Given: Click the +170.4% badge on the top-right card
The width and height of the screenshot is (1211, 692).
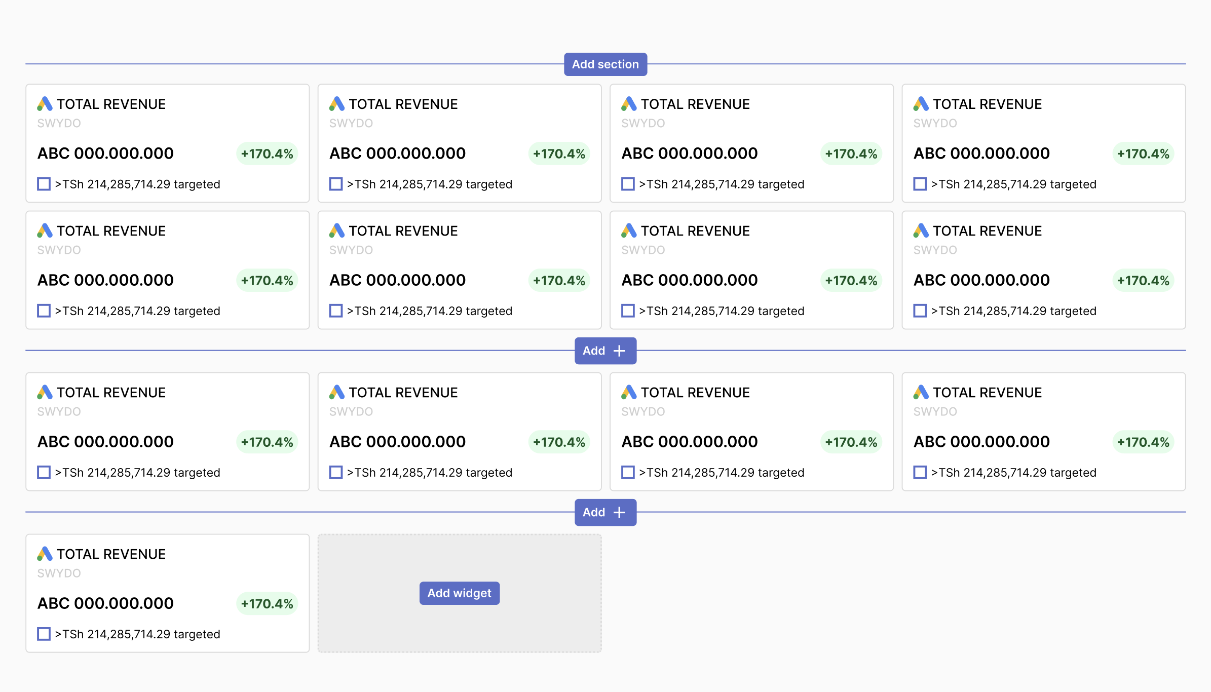Looking at the screenshot, I should (1143, 153).
